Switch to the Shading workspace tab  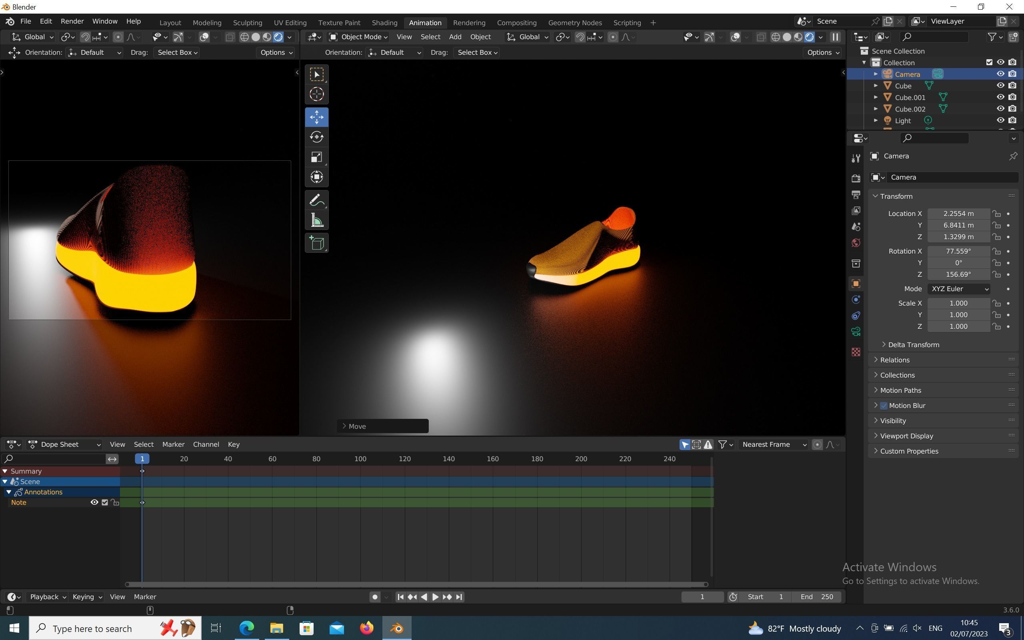click(x=384, y=23)
